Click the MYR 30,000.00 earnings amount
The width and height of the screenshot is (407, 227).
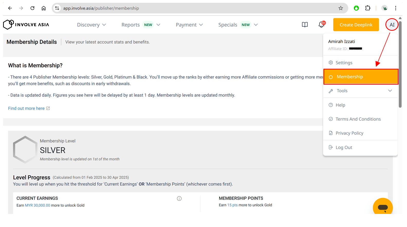click(38, 205)
